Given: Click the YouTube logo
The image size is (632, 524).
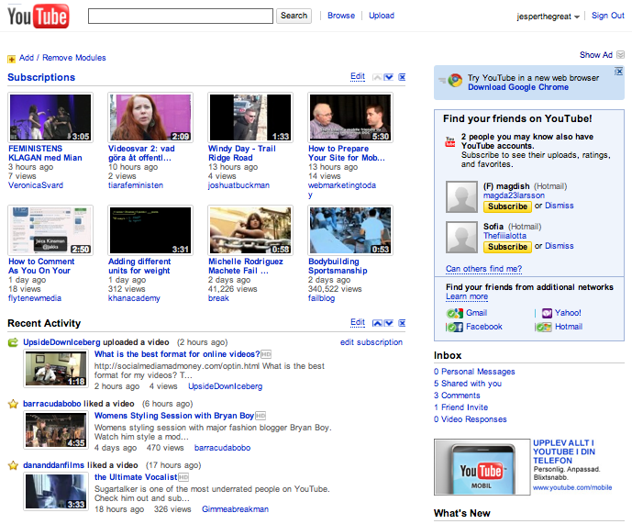Looking at the screenshot, I should coord(39,16).
